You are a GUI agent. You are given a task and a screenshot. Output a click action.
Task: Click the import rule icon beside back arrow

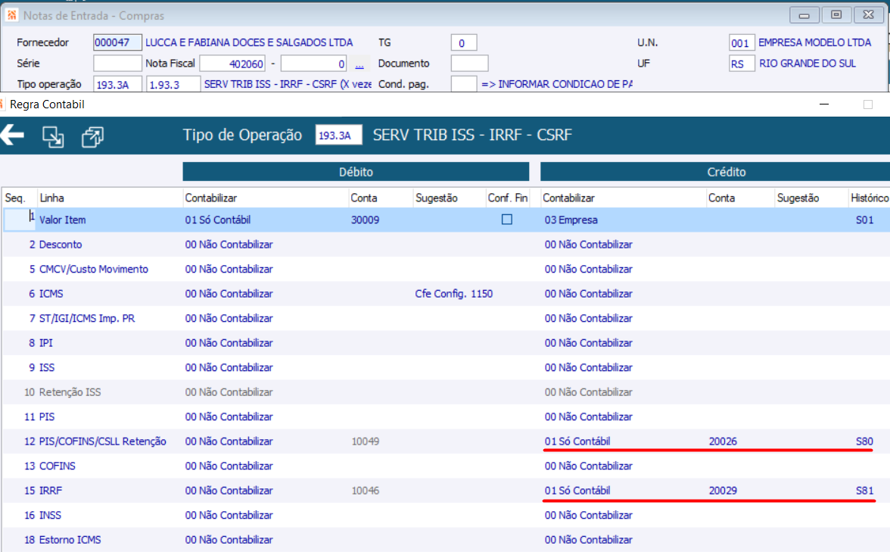pos(53,137)
